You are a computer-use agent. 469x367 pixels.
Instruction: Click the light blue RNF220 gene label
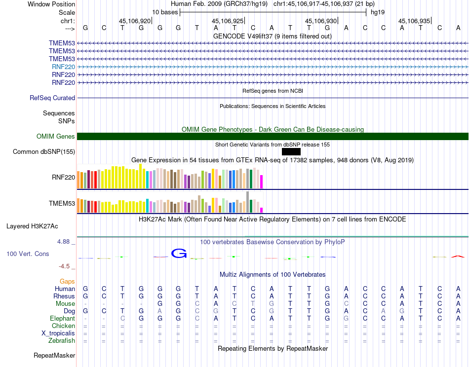[63, 67]
